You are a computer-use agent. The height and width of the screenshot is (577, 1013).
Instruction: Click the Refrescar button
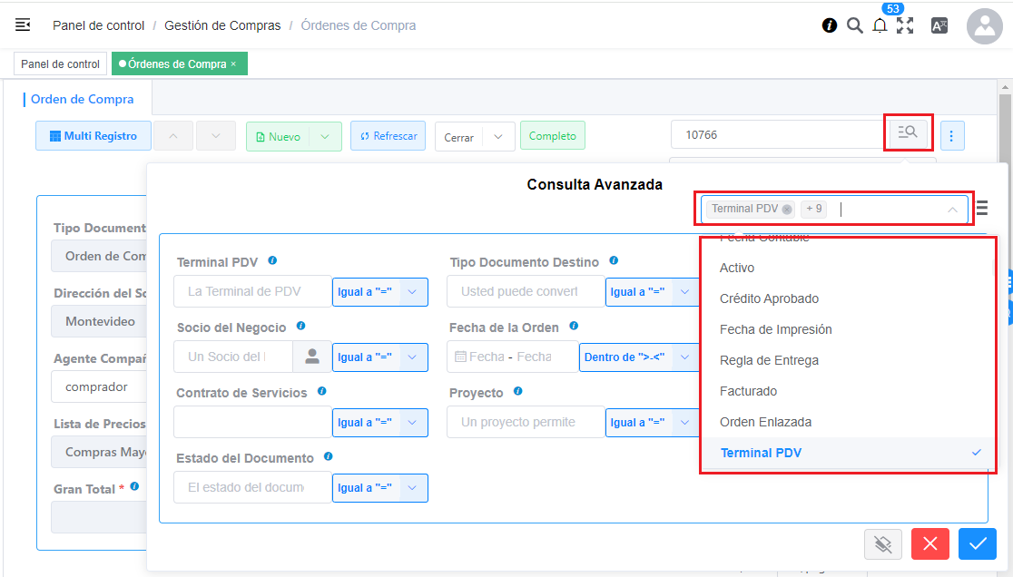coord(388,136)
